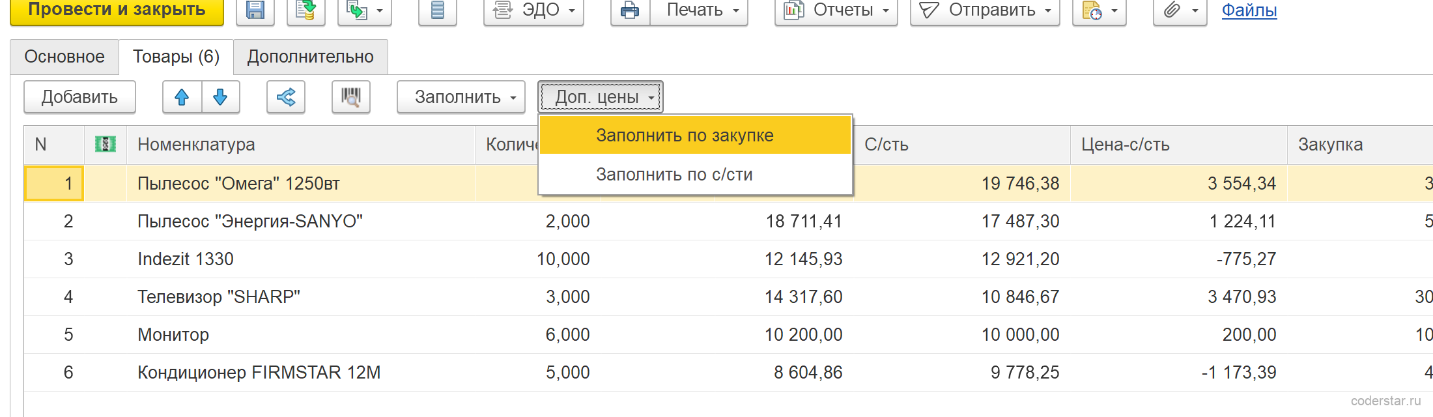Click difference cell 200,00

coord(1249,335)
